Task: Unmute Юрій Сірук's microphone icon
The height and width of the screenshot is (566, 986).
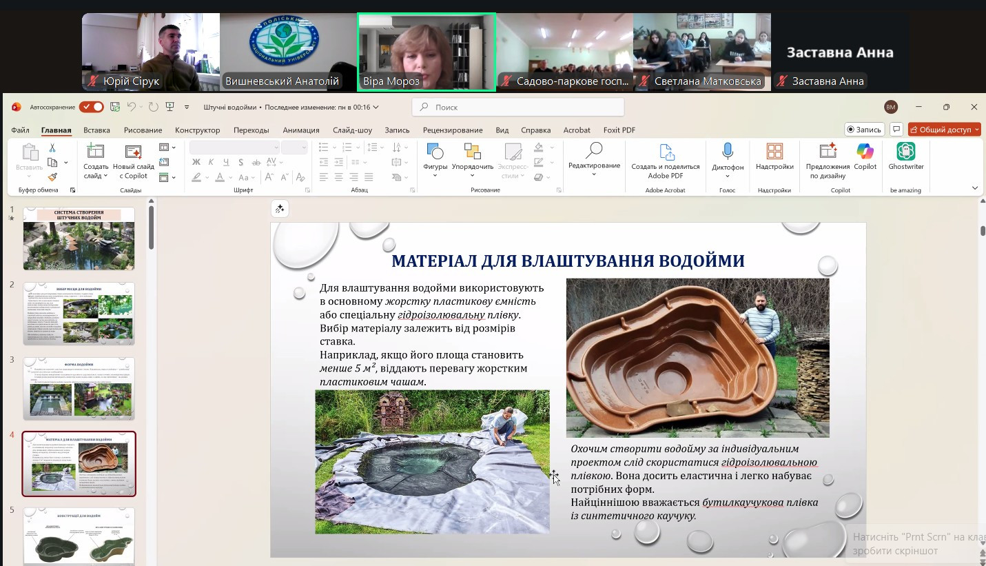Action: click(x=94, y=81)
